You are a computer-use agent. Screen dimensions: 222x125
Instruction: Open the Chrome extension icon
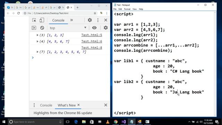101,13
